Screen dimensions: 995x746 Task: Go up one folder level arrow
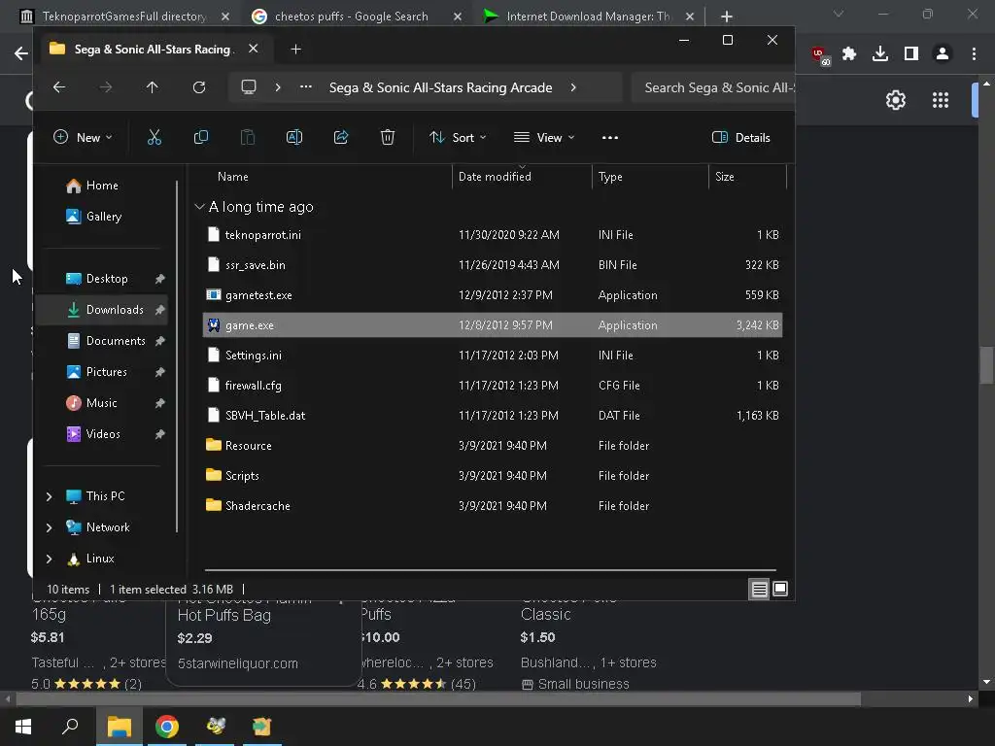coord(153,87)
